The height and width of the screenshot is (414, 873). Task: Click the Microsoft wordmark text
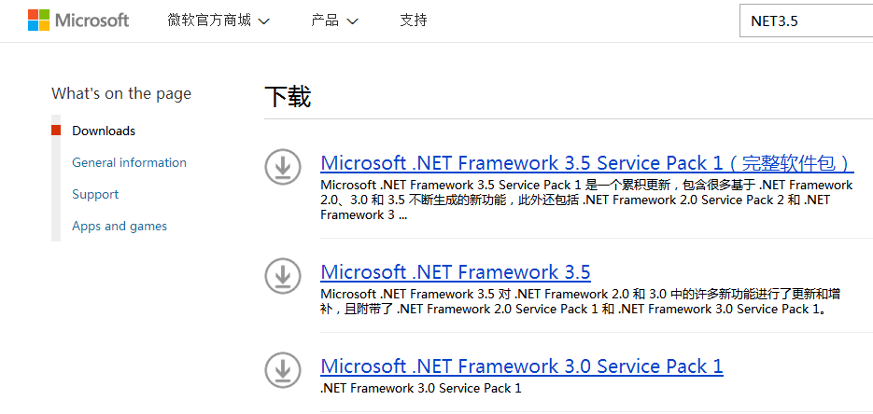[92, 21]
